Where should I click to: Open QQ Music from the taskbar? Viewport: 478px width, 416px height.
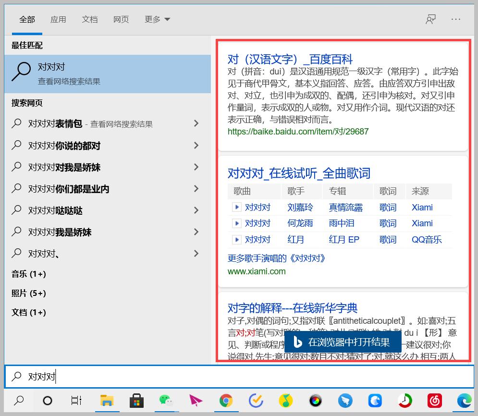coord(285,401)
